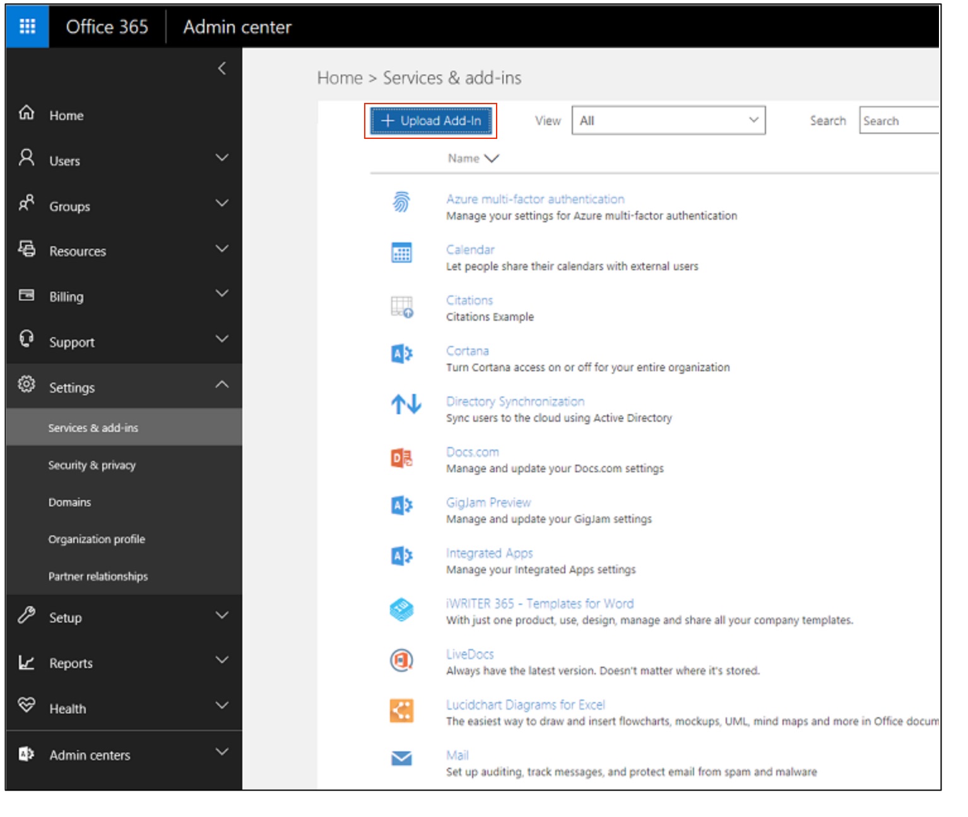The height and width of the screenshot is (817, 968).
Task: Click the iWRITER 365 icon
Action: (x=401, y=609)
